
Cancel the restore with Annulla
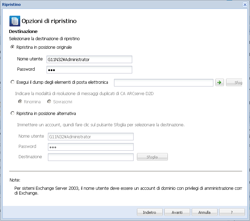(204, 212)
